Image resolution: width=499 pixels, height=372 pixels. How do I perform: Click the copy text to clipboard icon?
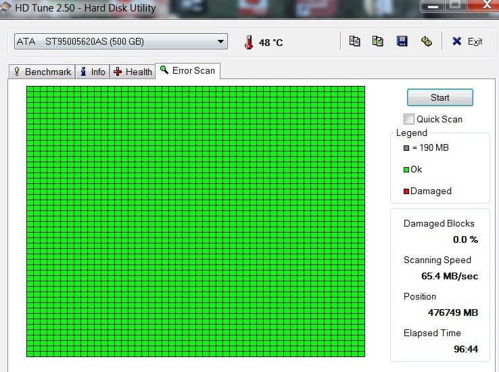tap(354, 41)
